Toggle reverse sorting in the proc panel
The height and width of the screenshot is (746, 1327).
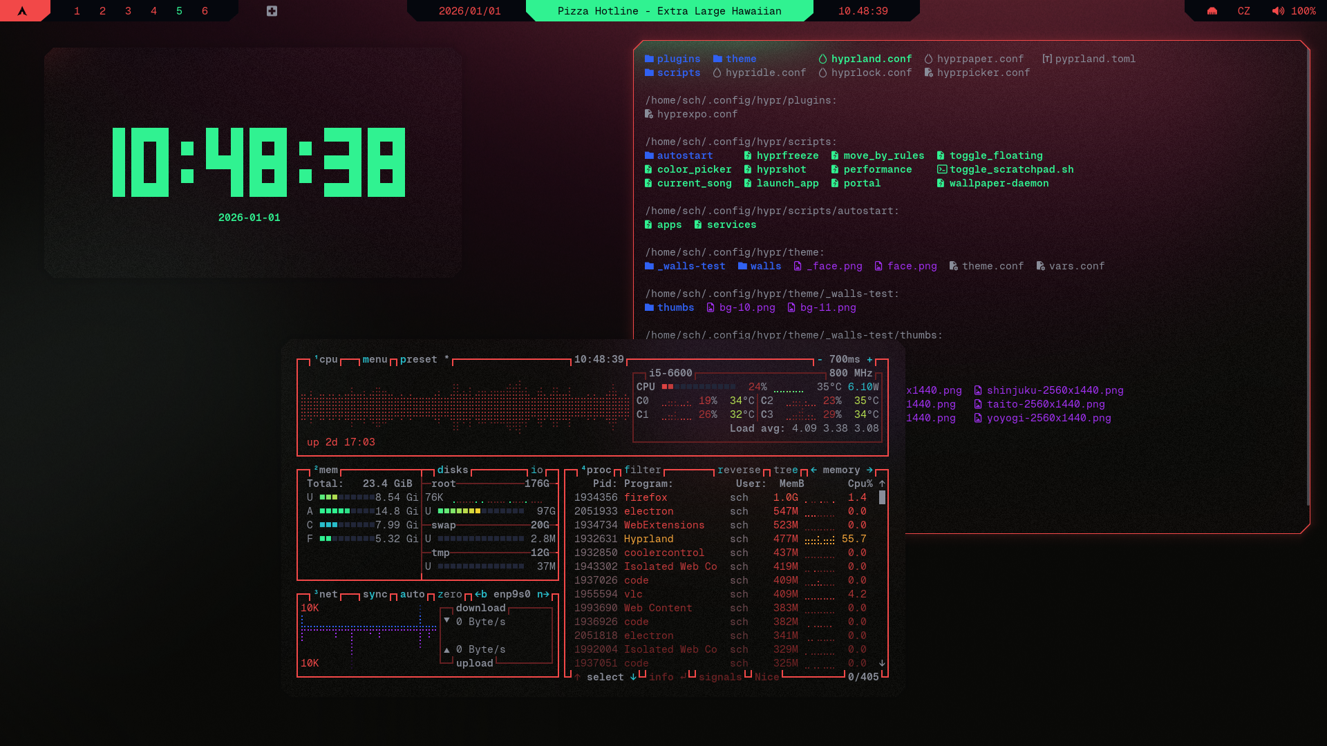pos(738,470)
